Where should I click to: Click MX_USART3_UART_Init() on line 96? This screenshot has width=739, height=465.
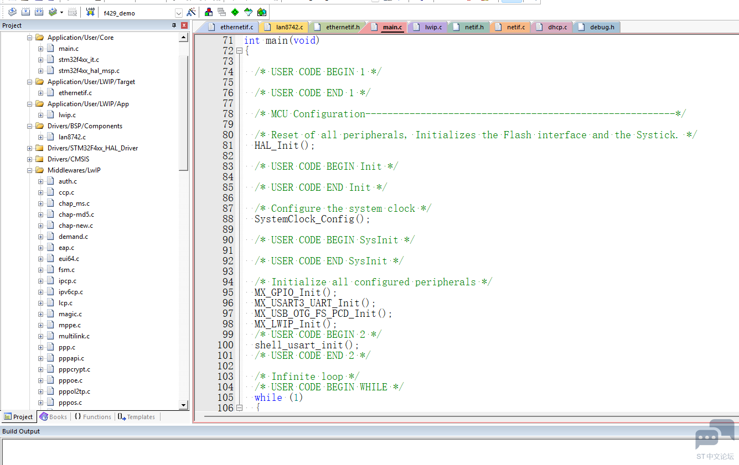(x=314, y=303)
